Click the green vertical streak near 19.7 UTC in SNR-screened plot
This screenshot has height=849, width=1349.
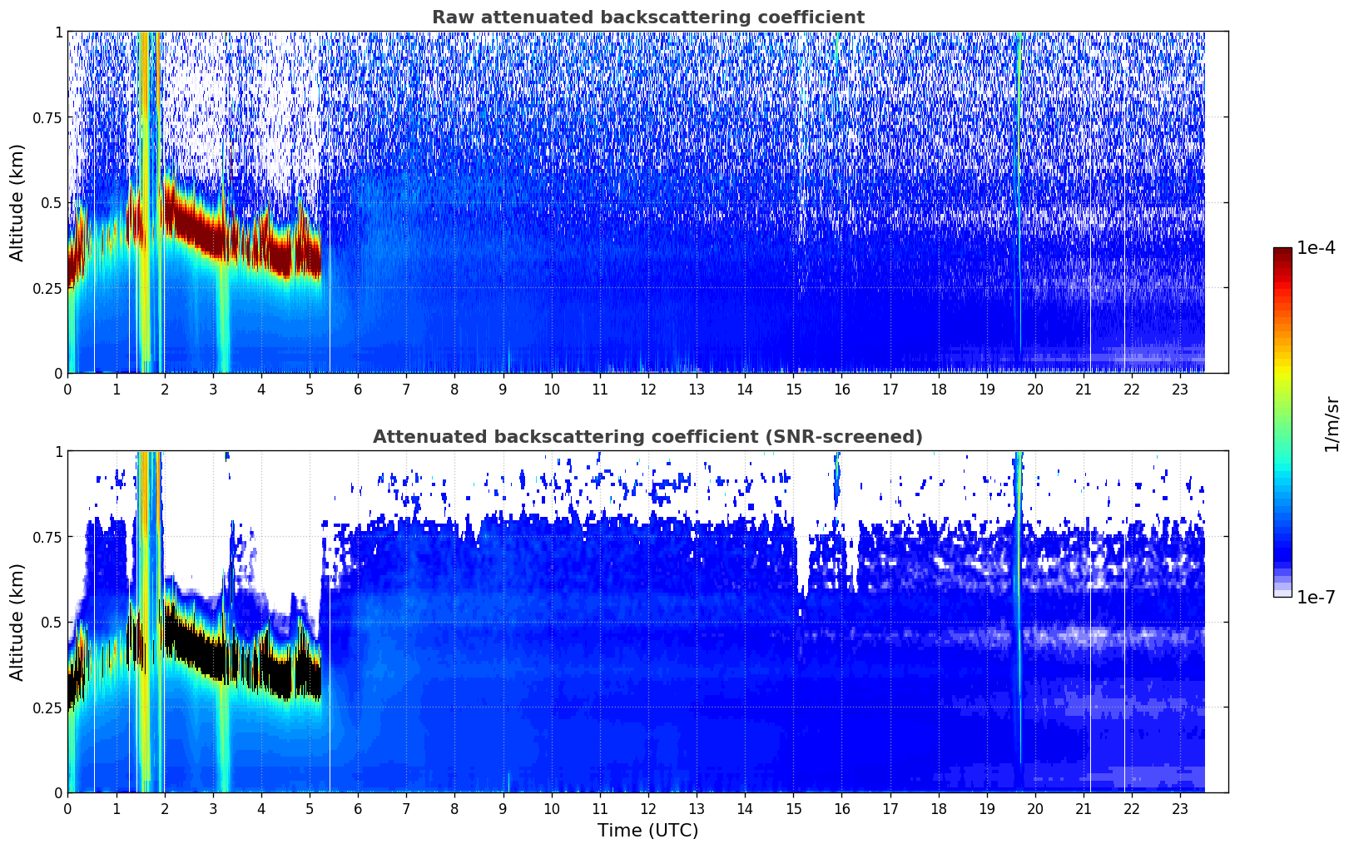point(1019,608)
